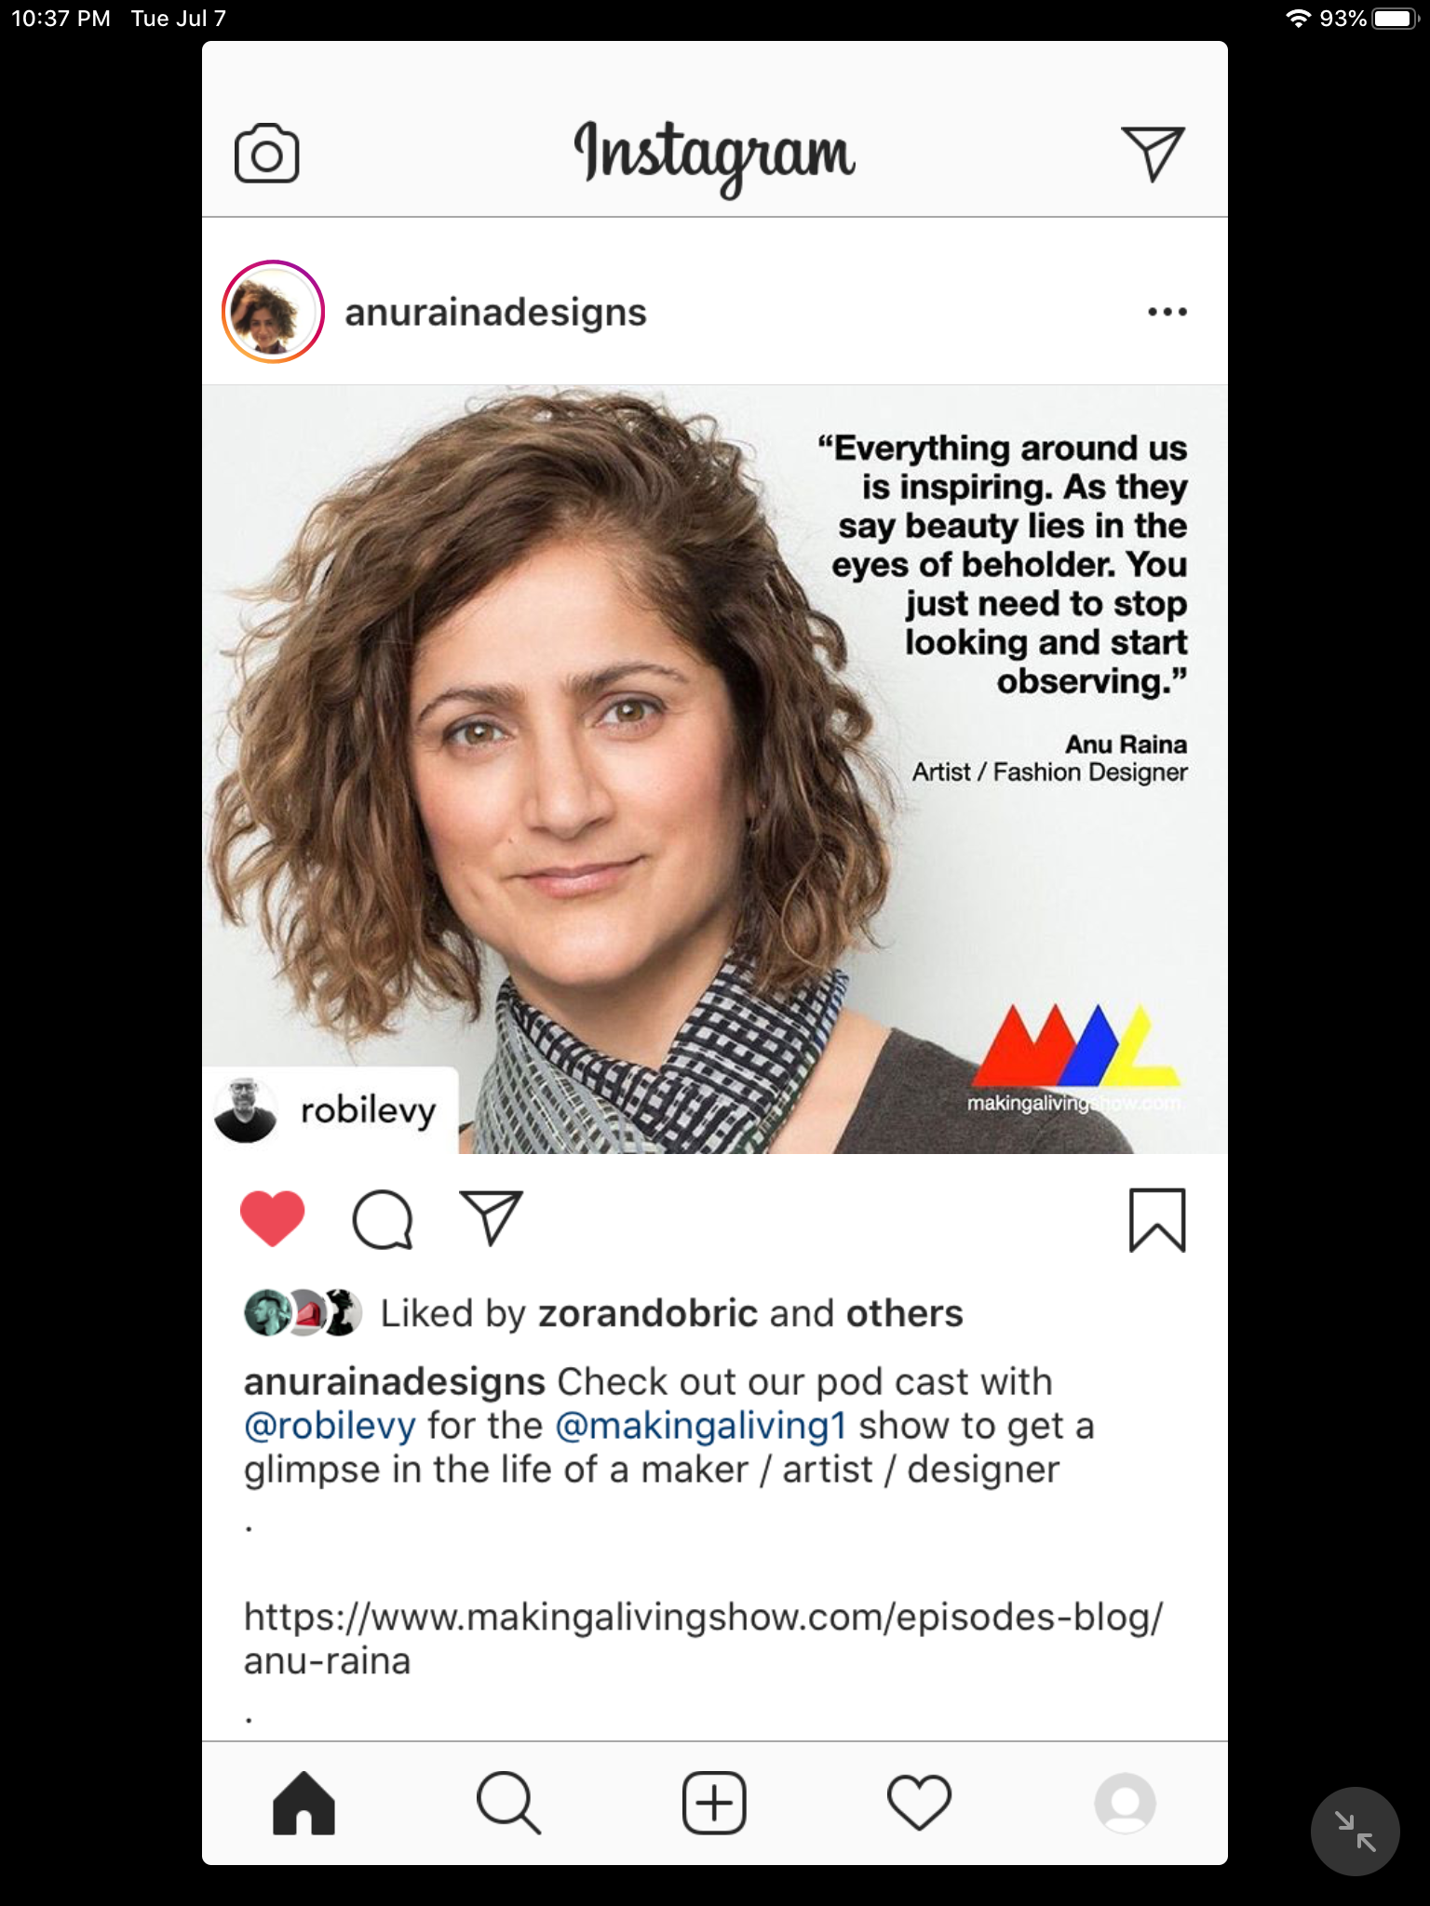This screenshot has width=1430, height=1906.
Task: Open the camera icon in Instagram header
Action: pyautogui.click(x=267, y=154)
